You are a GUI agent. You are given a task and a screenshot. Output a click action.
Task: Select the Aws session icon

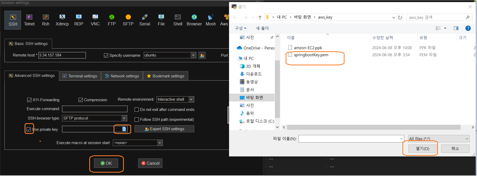tap(224, 20)
